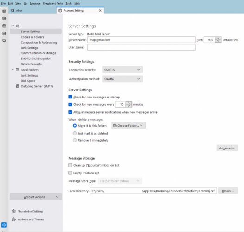The width and height of the screenshot is (244, 232).
Task: Open the Calendar sidebar icon
Action: (x=4, y=26)
